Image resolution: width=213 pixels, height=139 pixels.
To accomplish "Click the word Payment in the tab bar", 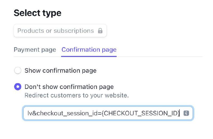I will coord(26,50).
